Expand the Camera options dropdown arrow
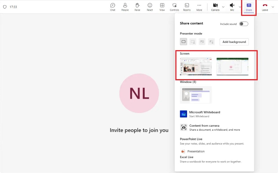 (x=223, y=7)
